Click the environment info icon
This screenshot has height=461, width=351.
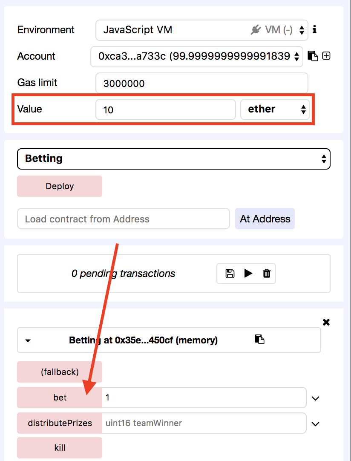click(x=314, y=29)
